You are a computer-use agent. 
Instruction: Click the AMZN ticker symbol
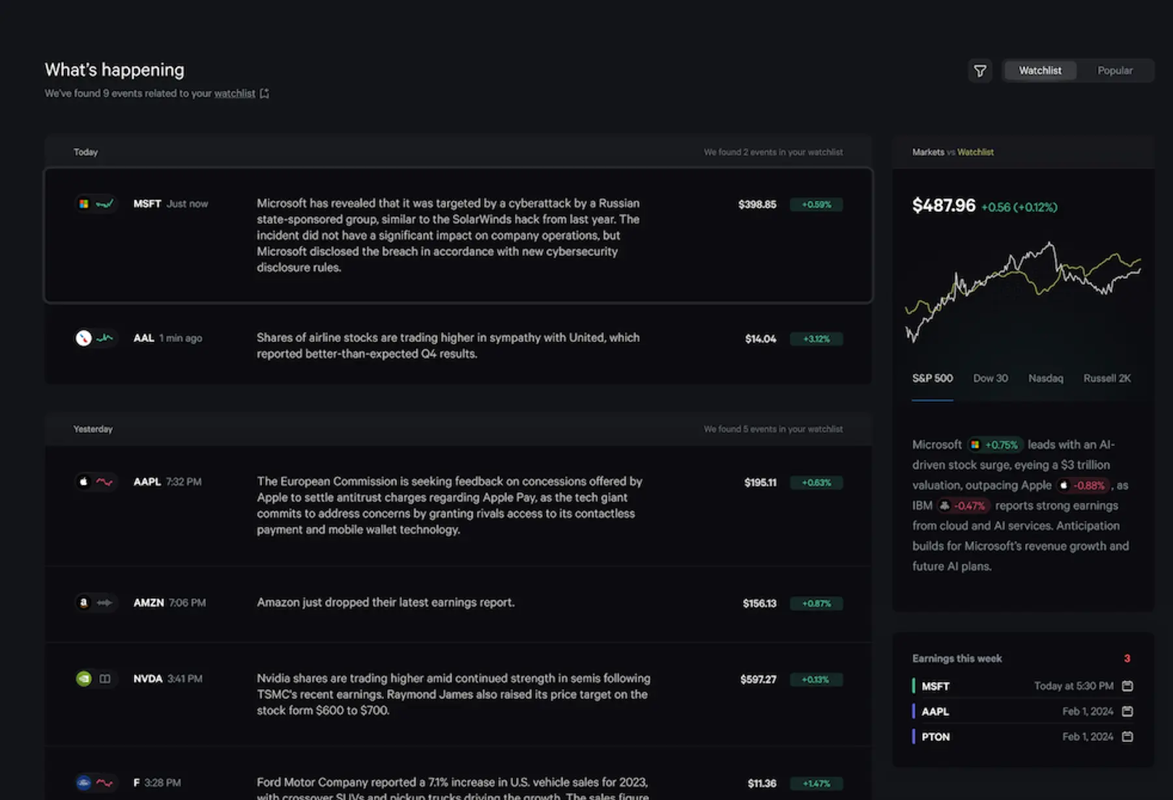[x=149, y=603]
